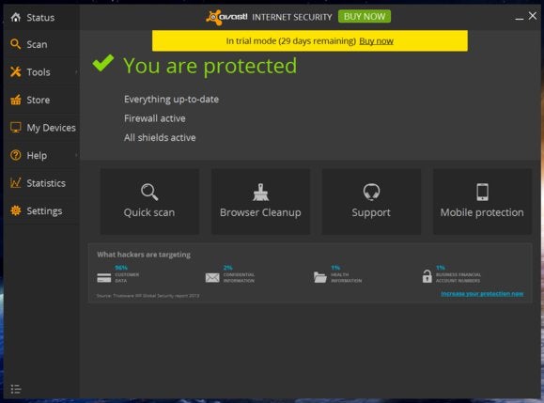Image resolution: width=544 pixels, height=403 pixels.
Task: Click the green BUY NOW button
Action: tap(365, 16)
